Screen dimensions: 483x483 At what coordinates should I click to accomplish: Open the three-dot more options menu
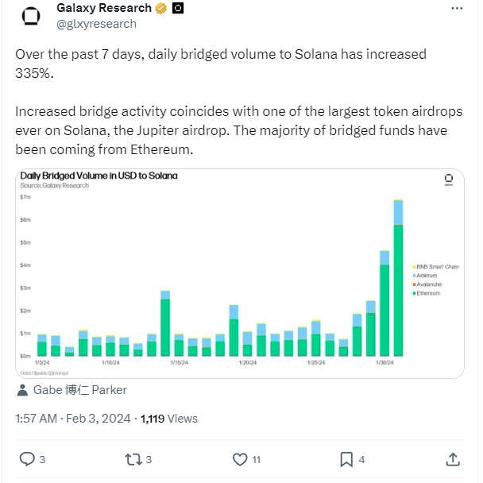(457, 8)
